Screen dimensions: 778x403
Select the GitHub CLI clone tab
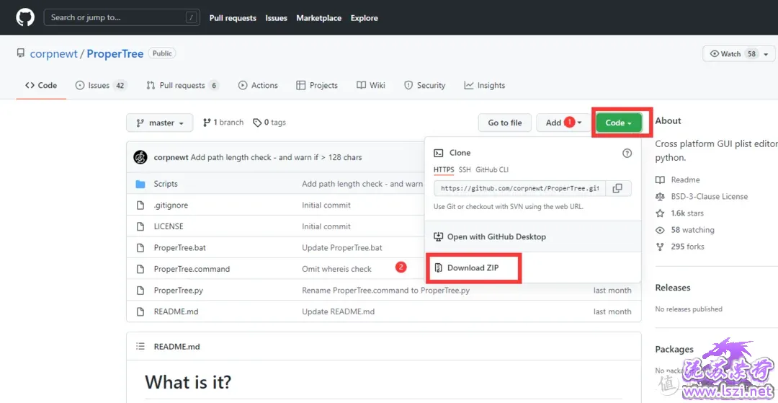tap(492, 169)
